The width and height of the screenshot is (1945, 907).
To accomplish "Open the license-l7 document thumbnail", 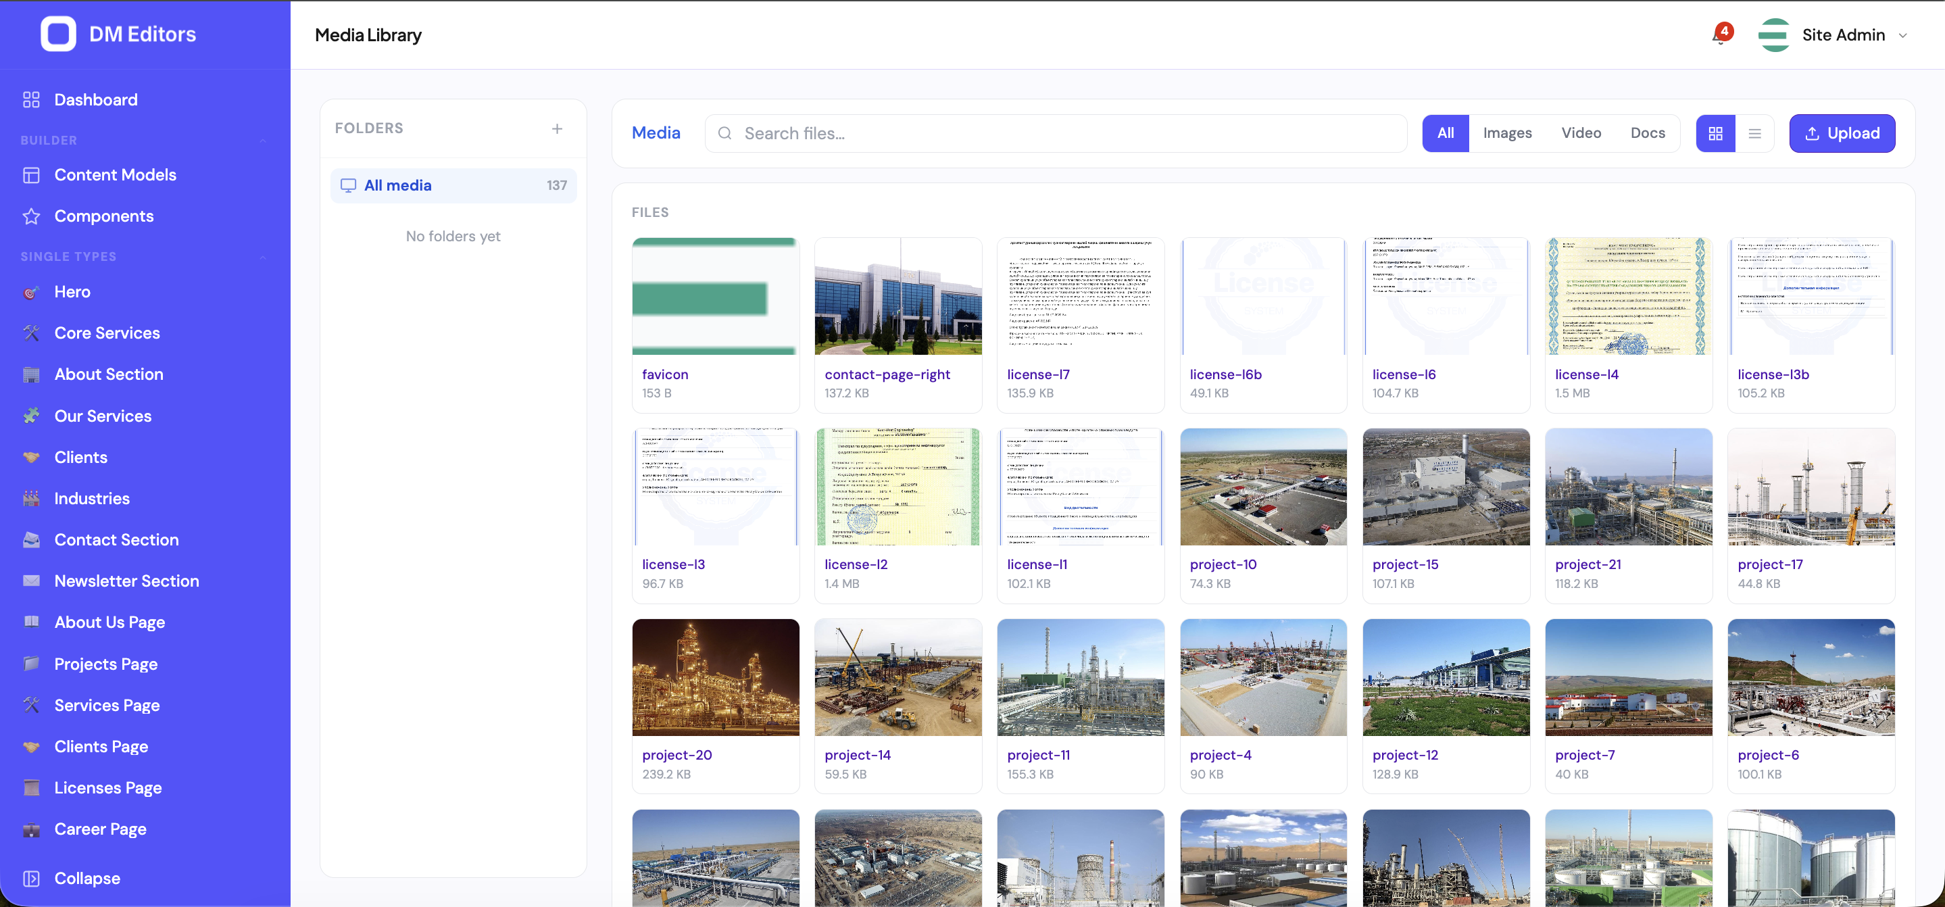I will tap(1081, 296).
